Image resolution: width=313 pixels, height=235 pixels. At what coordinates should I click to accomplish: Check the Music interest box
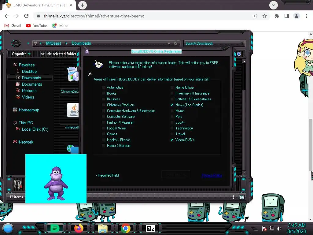172,111
